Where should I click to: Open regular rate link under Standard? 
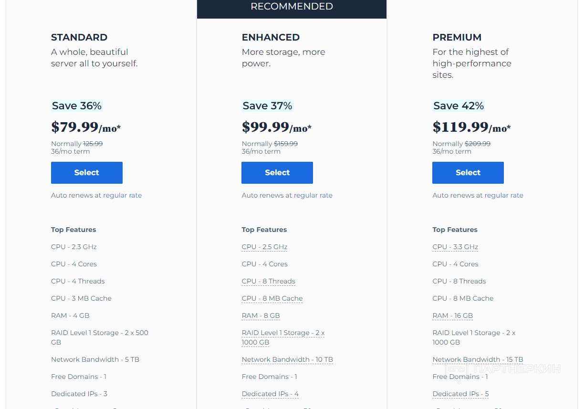(x=122, y=195)
